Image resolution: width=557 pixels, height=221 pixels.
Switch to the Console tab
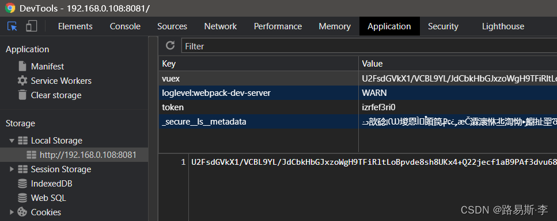(x=125, y=26)
